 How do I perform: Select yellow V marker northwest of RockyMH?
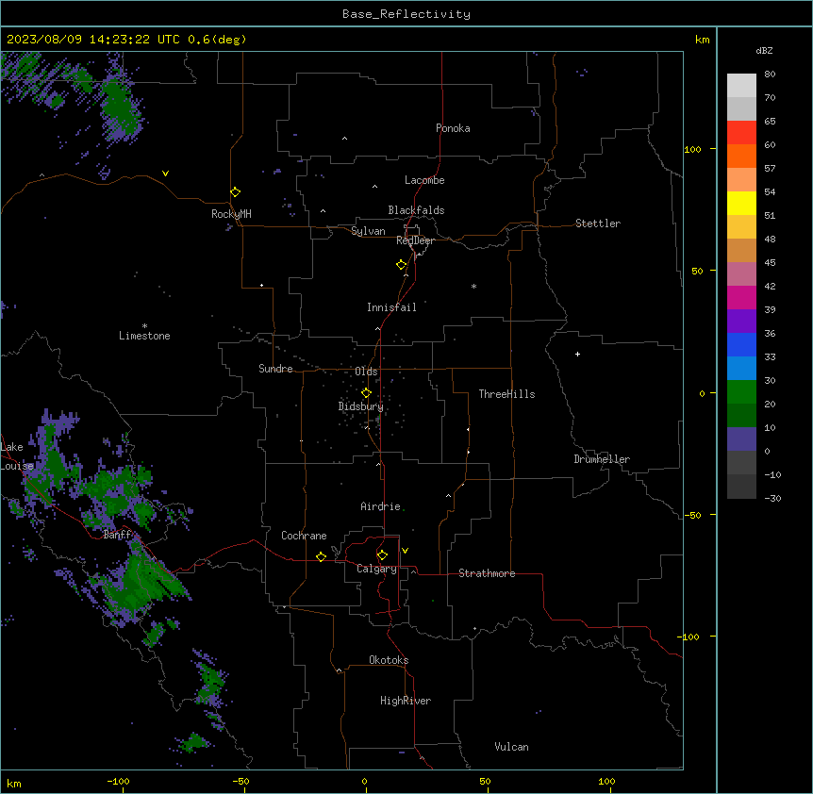[165, 174]
